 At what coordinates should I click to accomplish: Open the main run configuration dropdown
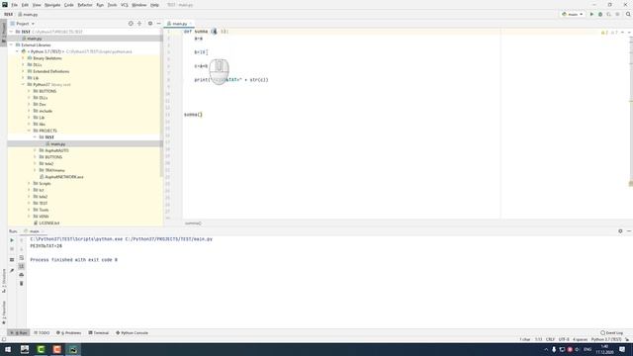(x=573, y=14)
